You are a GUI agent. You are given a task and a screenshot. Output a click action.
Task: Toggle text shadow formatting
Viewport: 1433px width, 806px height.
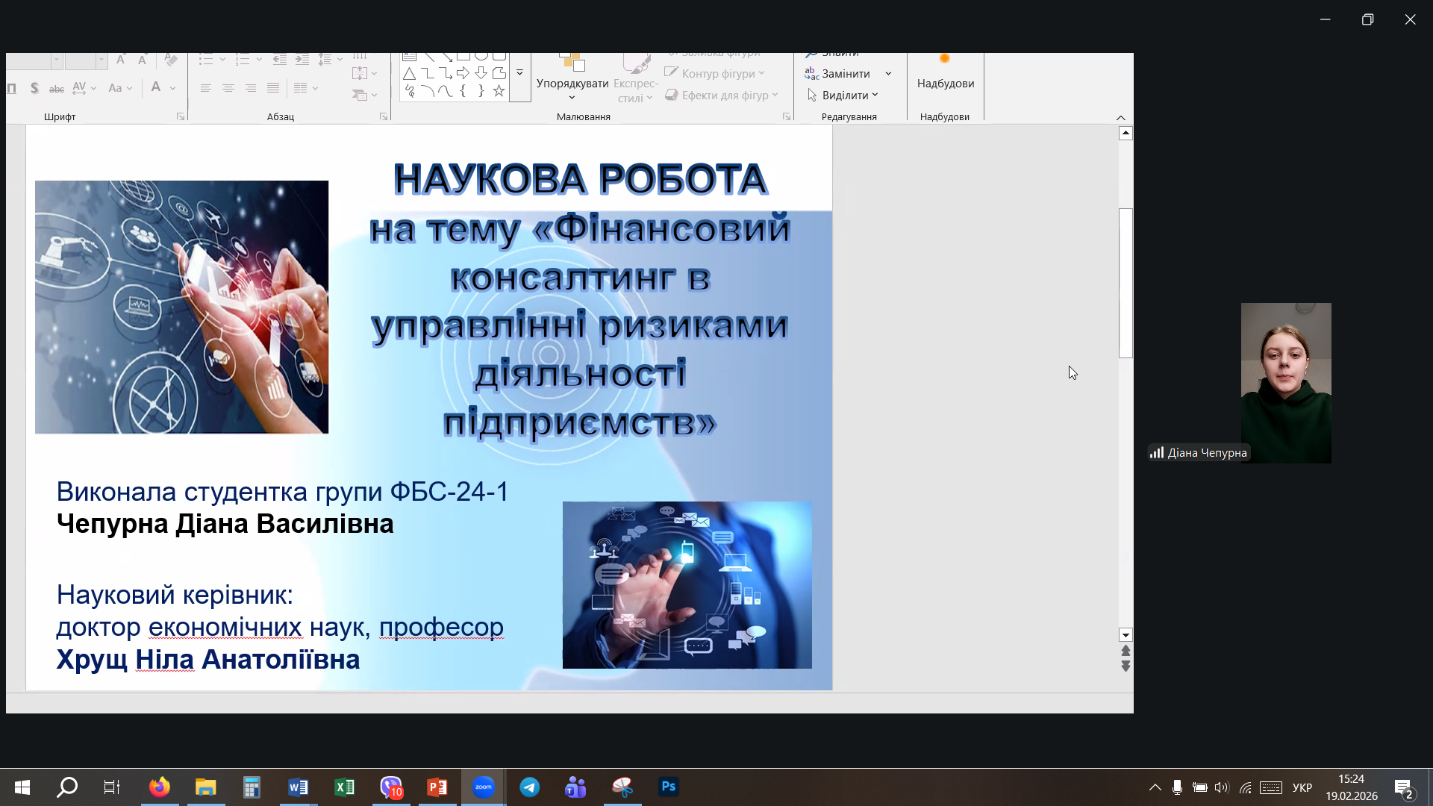pyautogui.click(x=34, y=88)
